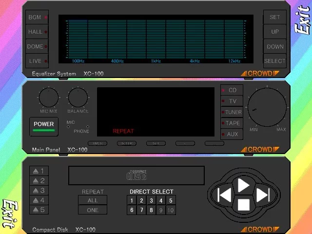Toggle the POWER button

(x=44, y=127)
